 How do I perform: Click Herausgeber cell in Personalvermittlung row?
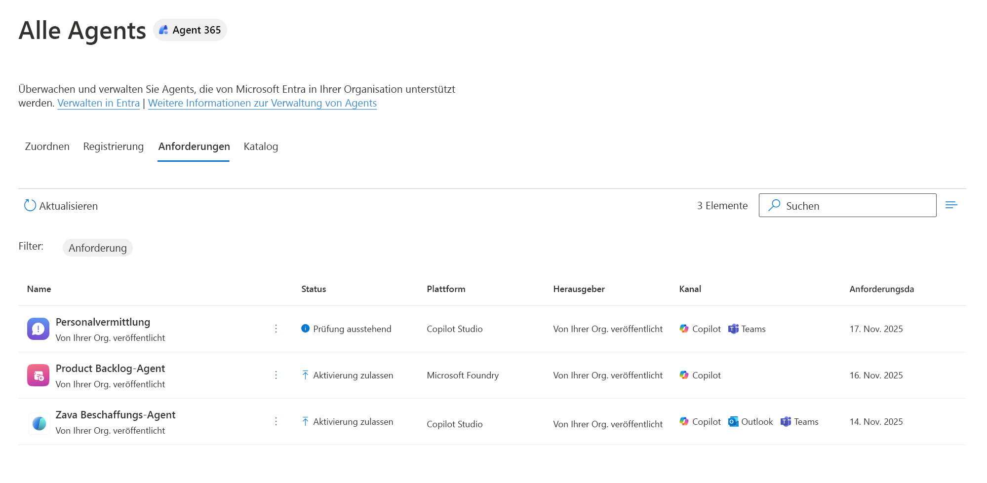coord(608,329)
